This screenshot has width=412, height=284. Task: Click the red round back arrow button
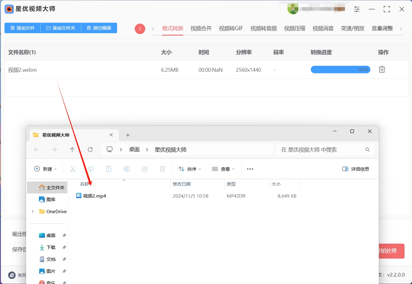tap(140, 29)
